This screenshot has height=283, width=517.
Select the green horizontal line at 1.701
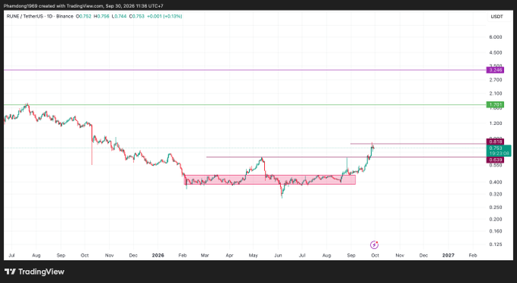[244, 105]
